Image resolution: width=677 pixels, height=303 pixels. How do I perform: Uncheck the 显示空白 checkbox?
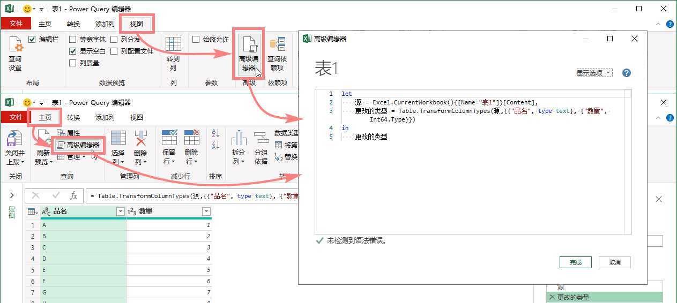(x=73, y=51)
